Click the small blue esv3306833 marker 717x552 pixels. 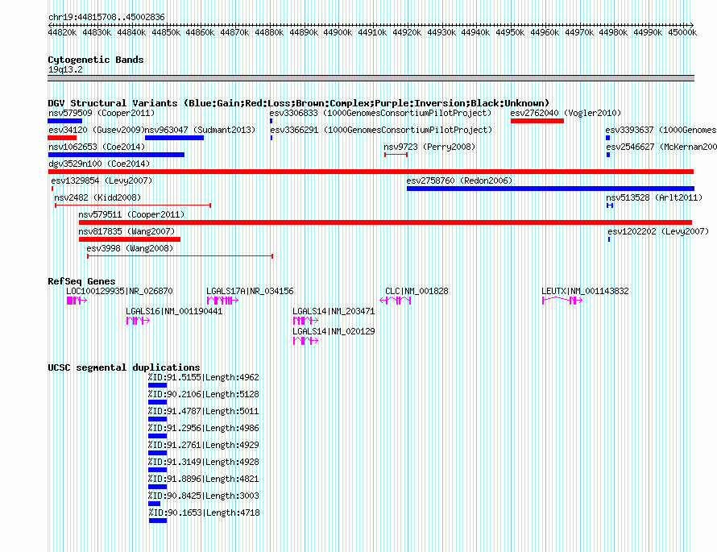(271, 121)
